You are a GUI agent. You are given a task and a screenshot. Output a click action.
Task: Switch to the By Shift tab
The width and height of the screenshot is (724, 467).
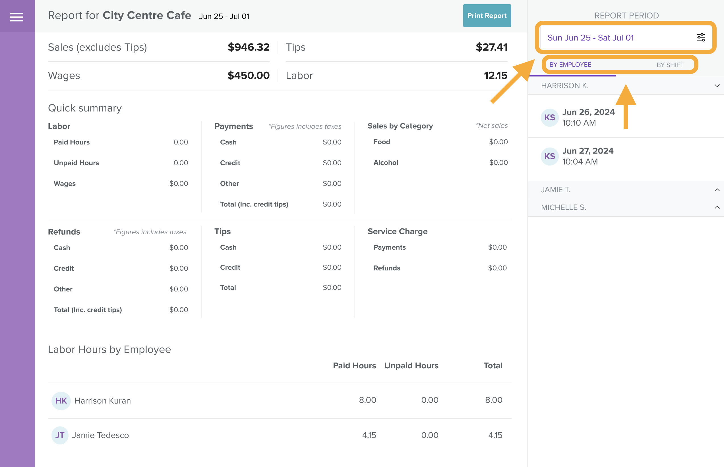click(670, 65)
